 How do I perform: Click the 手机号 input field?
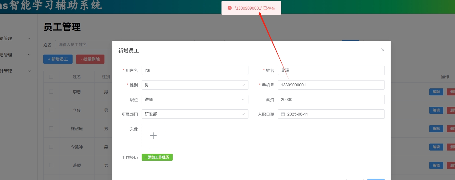click(331, 85)
